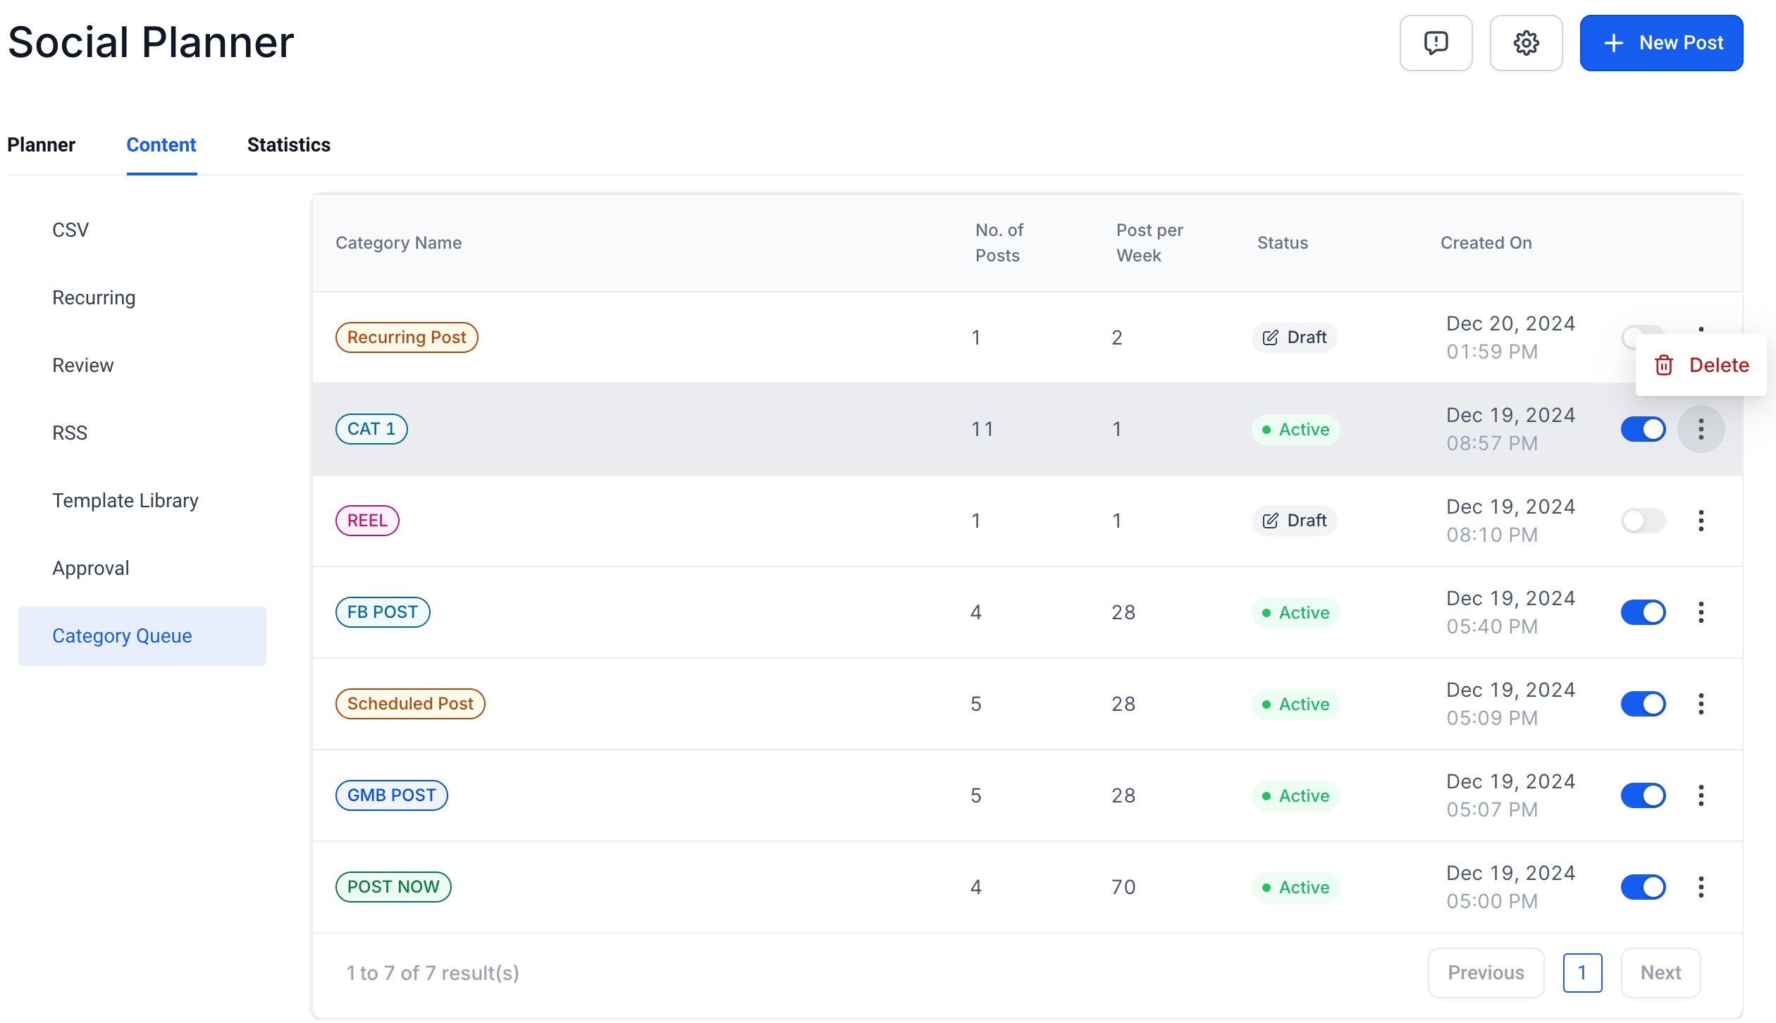Go to the Planner tab

point(41,144)
